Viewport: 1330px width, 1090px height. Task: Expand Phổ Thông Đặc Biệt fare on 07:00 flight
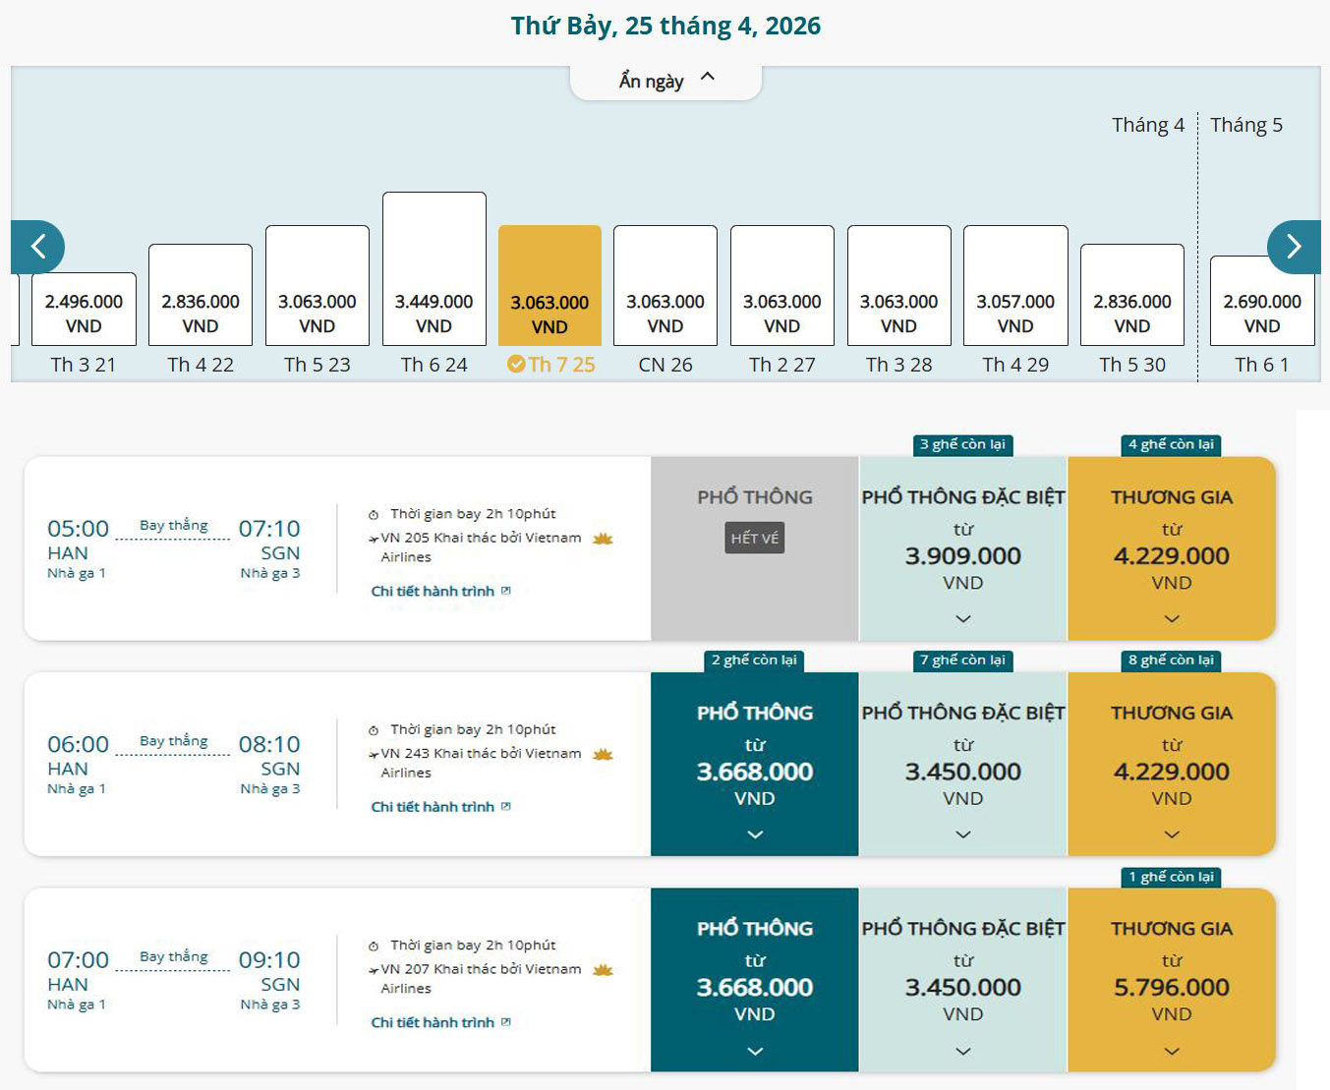pyautogui.click(x=962, y=1051)
